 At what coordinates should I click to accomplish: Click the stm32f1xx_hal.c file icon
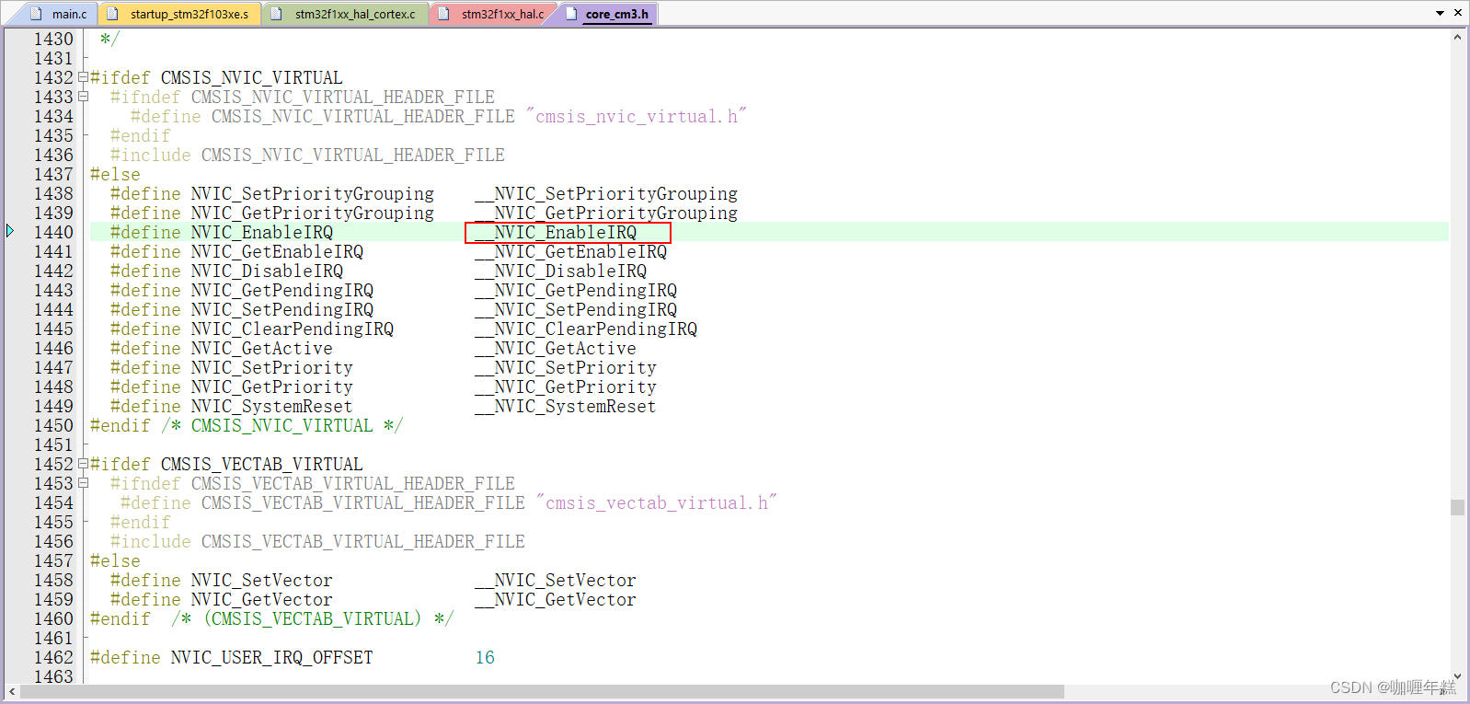(444, 14)
